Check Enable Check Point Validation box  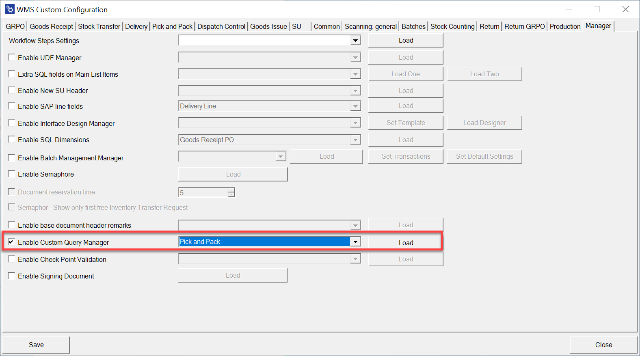click(12, 259)
